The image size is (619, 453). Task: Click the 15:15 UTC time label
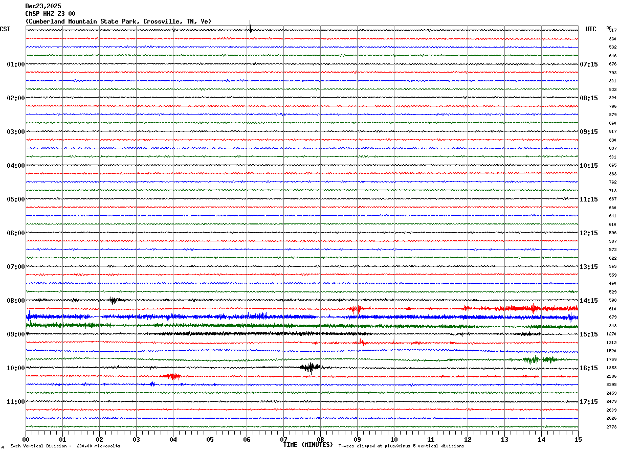589,334
